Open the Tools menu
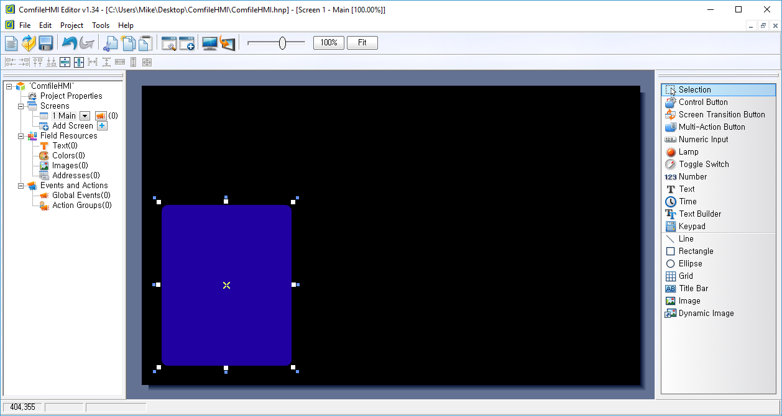Image resolution: width=782 pixels, height=416 pixels. pyautogui.click(x=101, y=25)
